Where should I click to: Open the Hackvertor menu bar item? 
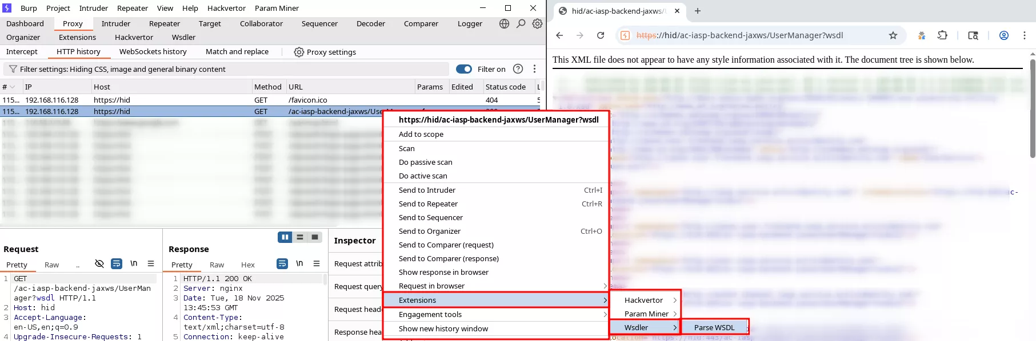(226, 8)
